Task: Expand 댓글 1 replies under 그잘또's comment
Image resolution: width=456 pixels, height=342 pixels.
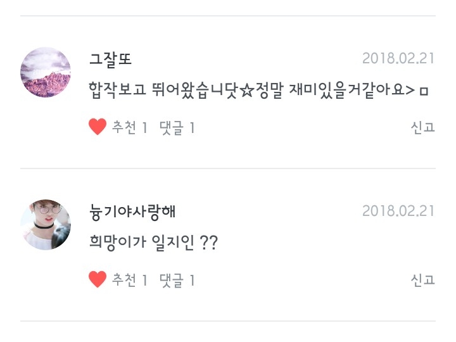Action: click(177, 128)
